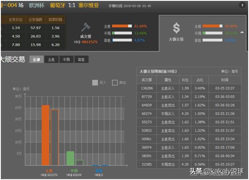Screen dimensions: 249x180
Task: Toggle the 卖出 legend swatch
Action: [115, 83]
